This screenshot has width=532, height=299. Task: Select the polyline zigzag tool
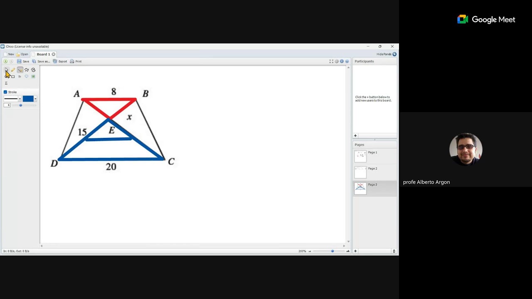point(27,70)
